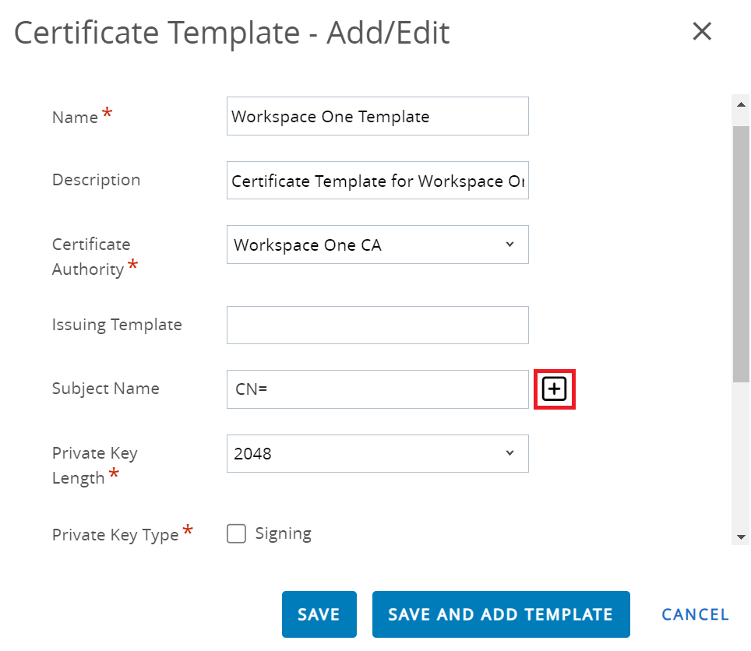The image size is (751, 651).
Task: Enable the Signing checkbox
Action: (x=237, y=533)
